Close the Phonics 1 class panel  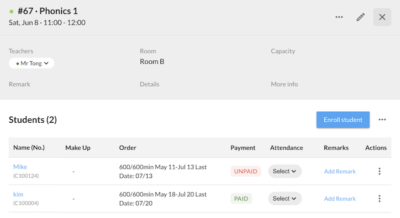(x=382, y=17)
